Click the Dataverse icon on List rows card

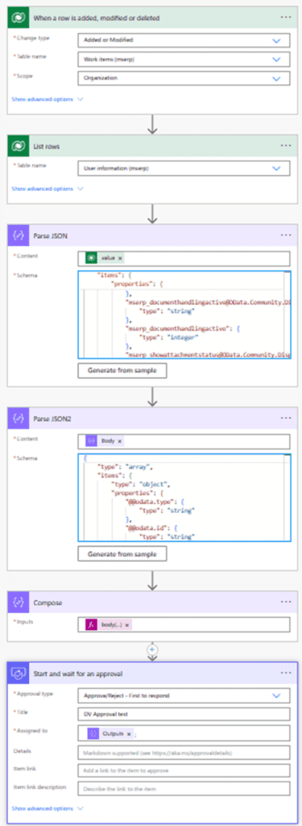(x=18, y=145)
